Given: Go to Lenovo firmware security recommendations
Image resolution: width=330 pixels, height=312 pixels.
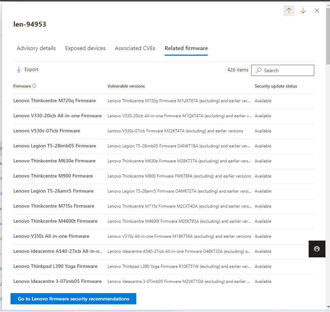Looking at the screenshot, I should pos(73,299).
